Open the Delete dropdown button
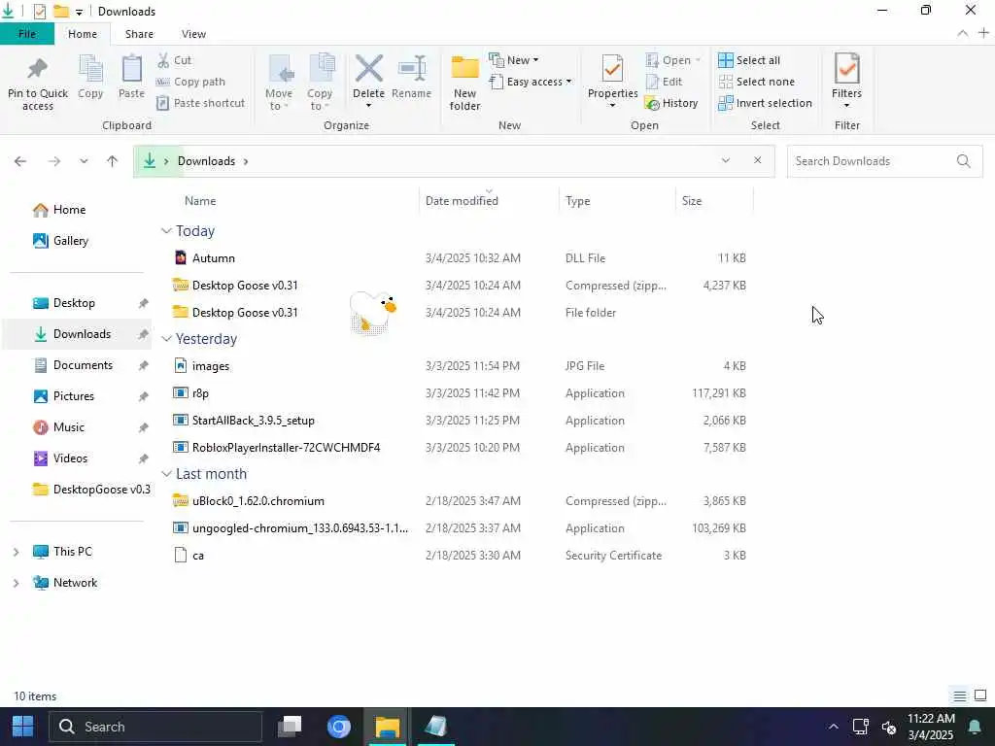The image size is (995, 746). [368, 106]
